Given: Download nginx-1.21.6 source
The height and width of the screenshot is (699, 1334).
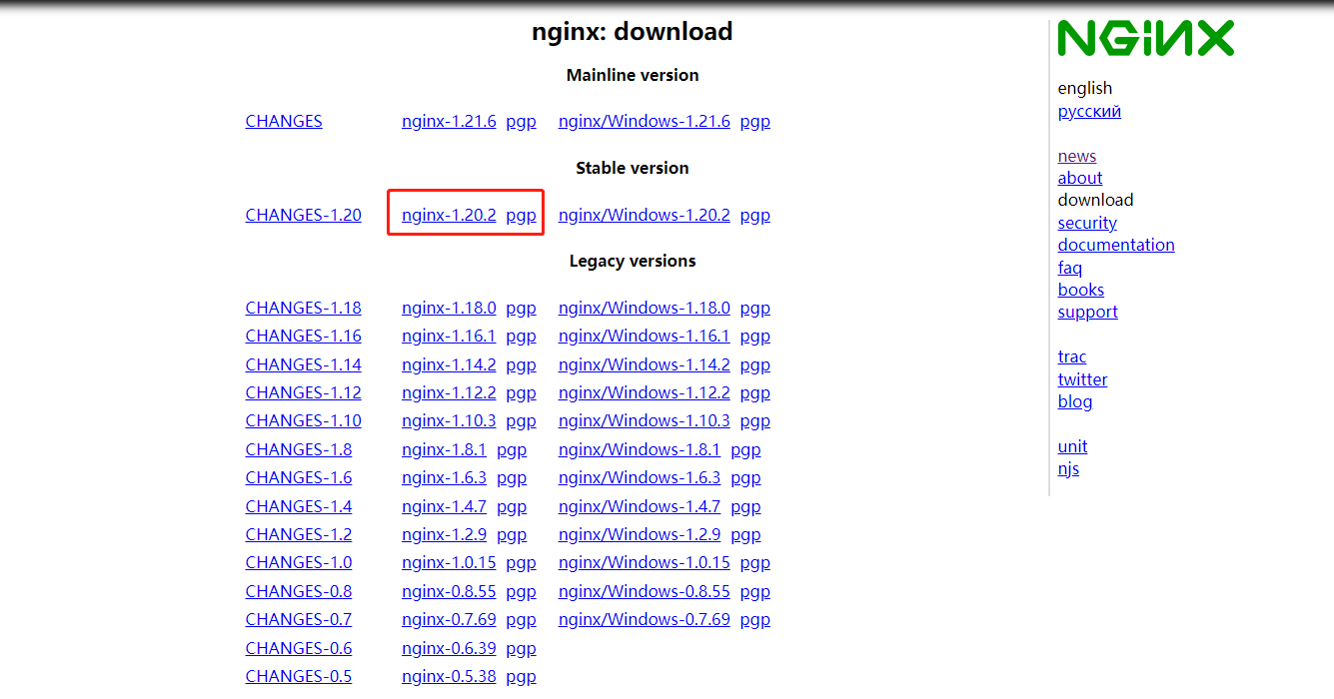Looking at the screenshot, I should click(x=449, y=122).
